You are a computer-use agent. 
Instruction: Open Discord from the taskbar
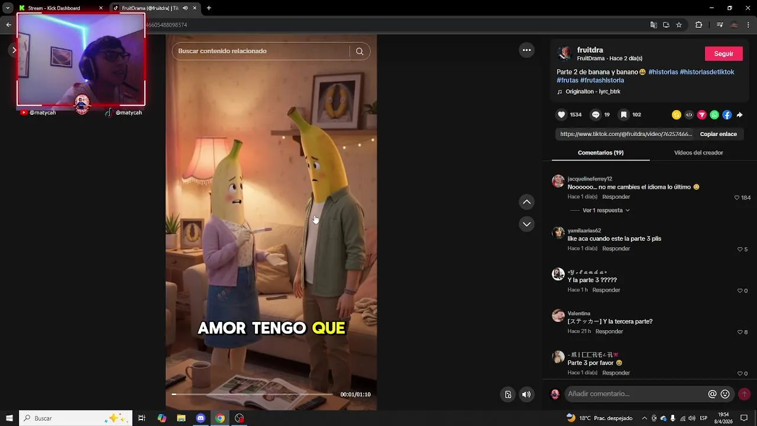(x=200, y=418)
